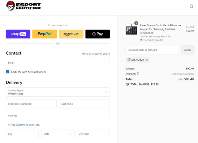This screenshot has height=143, width=198.
Task: Click the shipping info question mark icon
Action: click(x=138, y=74)
